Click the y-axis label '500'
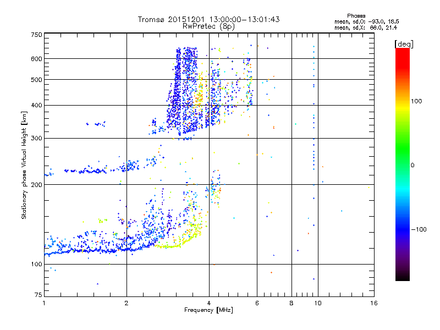The image size is (440, 330). point(37,80)
